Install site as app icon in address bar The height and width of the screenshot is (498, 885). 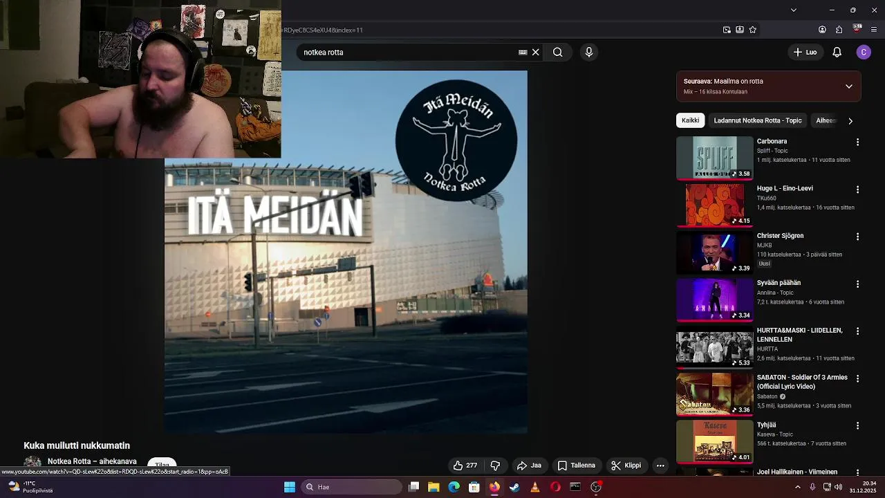740,30
